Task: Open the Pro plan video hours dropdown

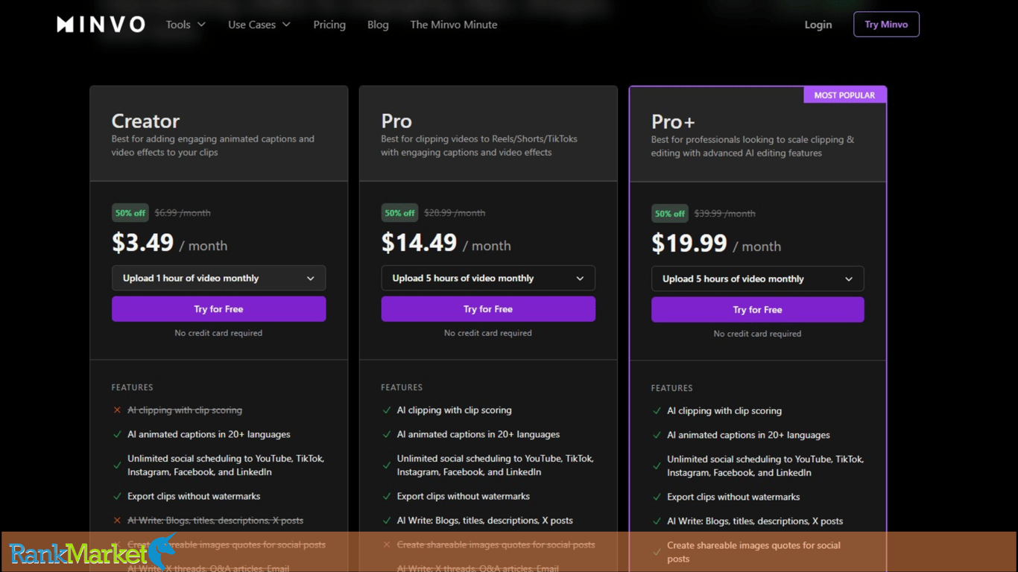Action: tap(488, 277)
